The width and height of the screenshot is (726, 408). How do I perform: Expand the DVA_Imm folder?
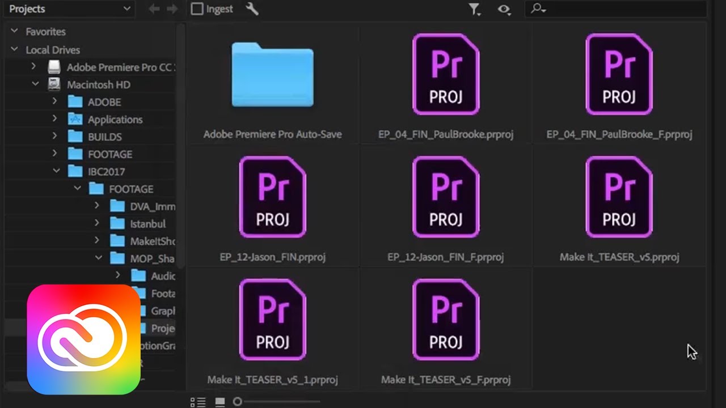coord(97,206)
